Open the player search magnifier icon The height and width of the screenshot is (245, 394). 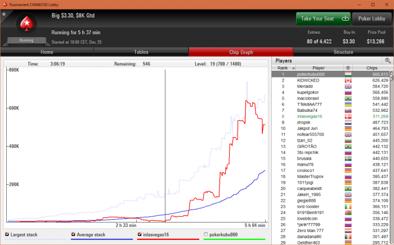pyautogui.click(x=387, y=61)
